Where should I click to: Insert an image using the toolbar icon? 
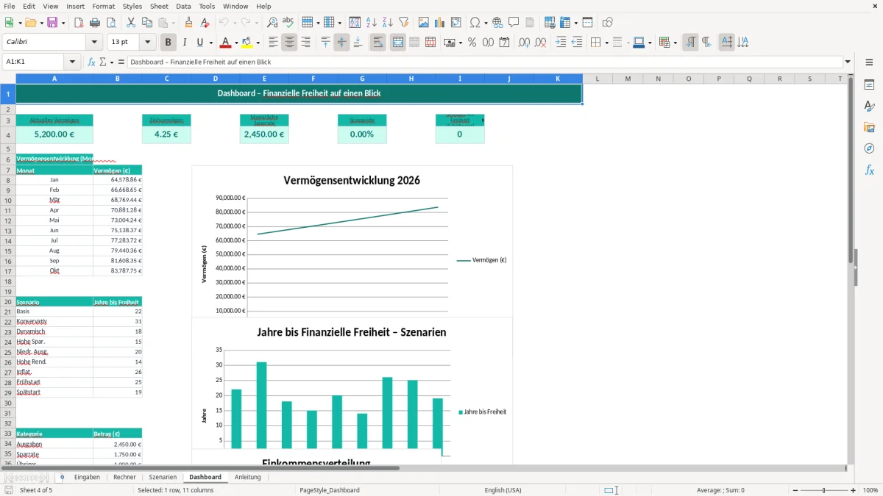tap(424, 23)
